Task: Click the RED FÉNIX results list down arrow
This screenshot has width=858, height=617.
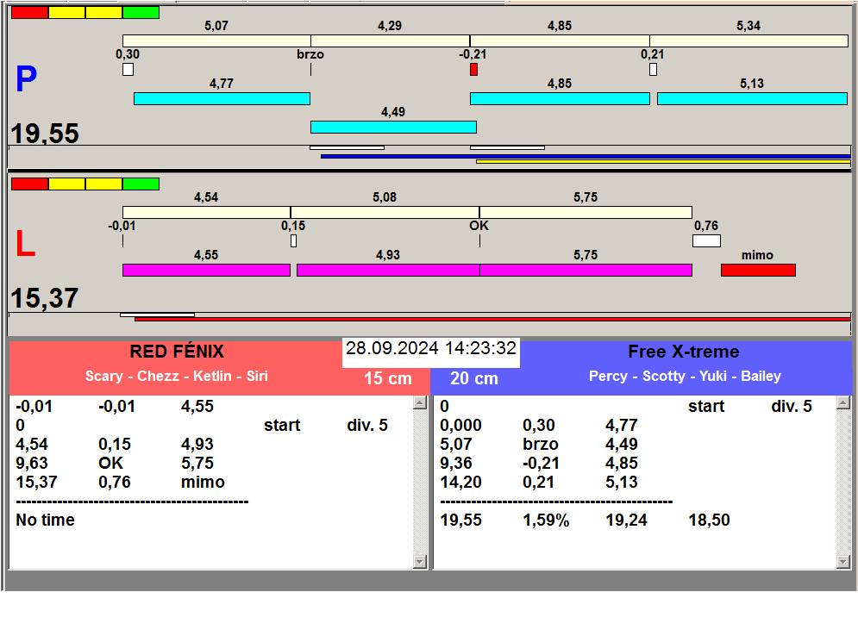Action: pyautogui.click(x=420, y=561)
